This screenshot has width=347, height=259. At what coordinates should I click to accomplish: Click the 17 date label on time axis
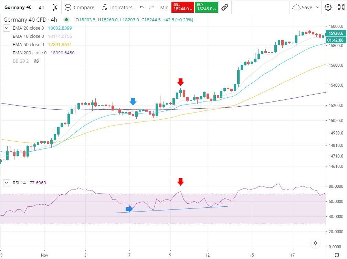tap(293, 255)
